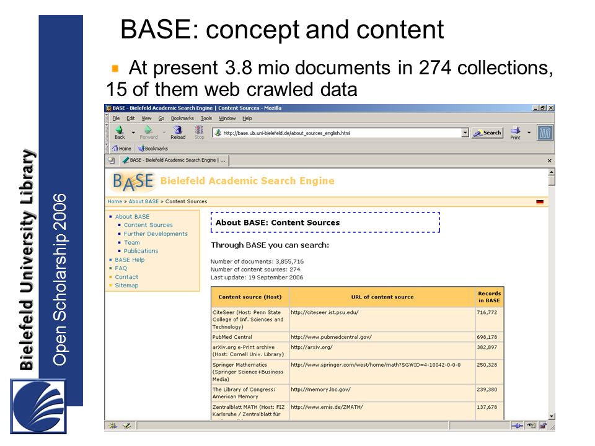Open the Bookmarks menu
595x446 pixels.
182,118
